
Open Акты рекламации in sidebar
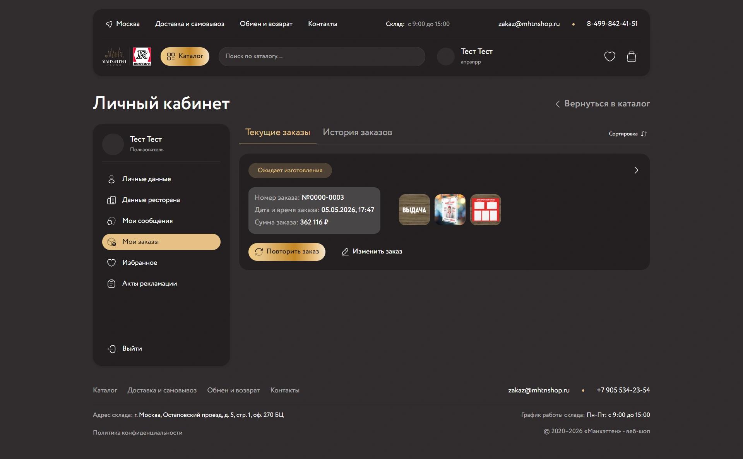(161, 284)
